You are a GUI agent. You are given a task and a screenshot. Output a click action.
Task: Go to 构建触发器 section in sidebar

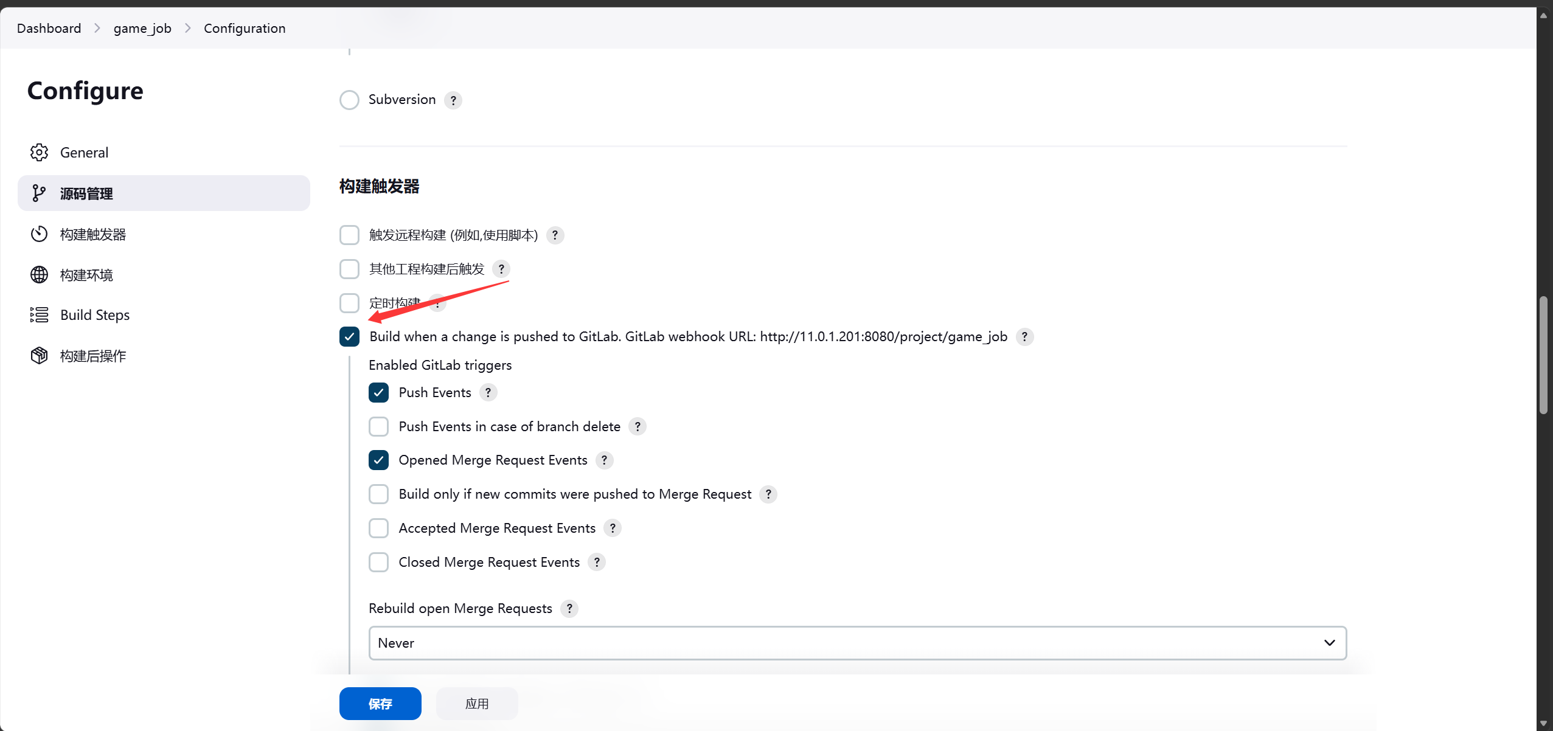164,234
